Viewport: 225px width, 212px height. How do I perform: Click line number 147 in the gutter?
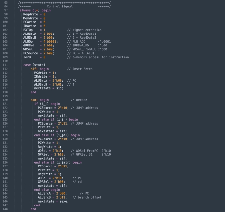click(6, 205)
